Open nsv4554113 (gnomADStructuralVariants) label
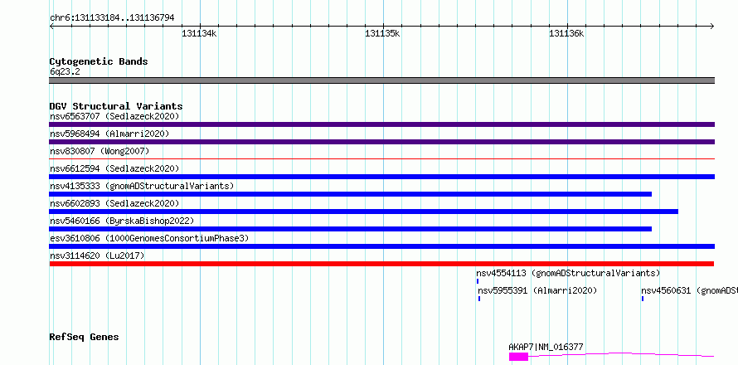The image size is (738, 365). click(x=568, y=273)
